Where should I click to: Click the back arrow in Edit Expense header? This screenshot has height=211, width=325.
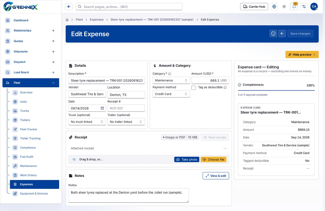point(282,34)
